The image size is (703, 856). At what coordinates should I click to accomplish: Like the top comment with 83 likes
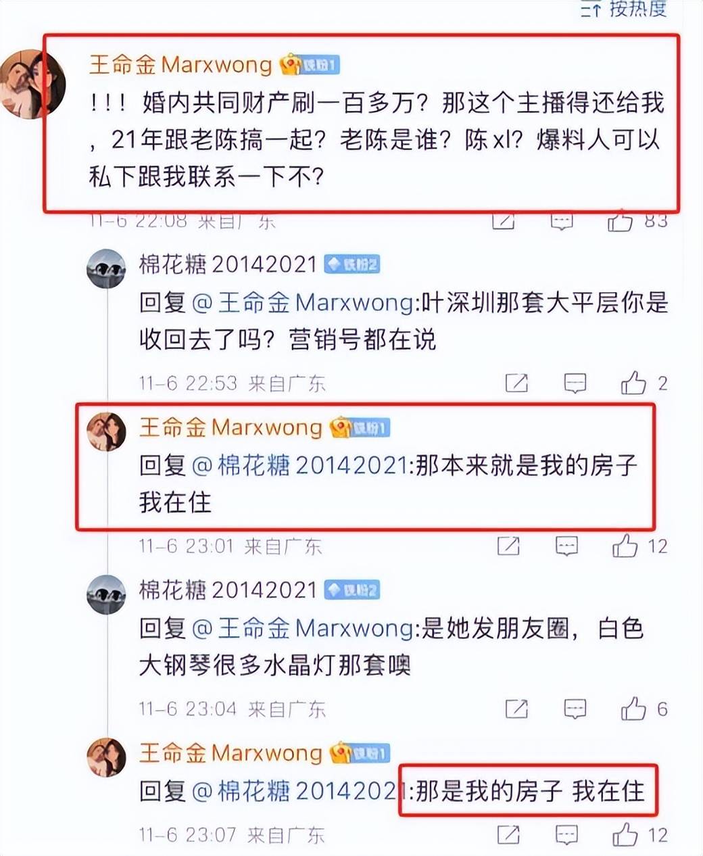tap(619, 221)
